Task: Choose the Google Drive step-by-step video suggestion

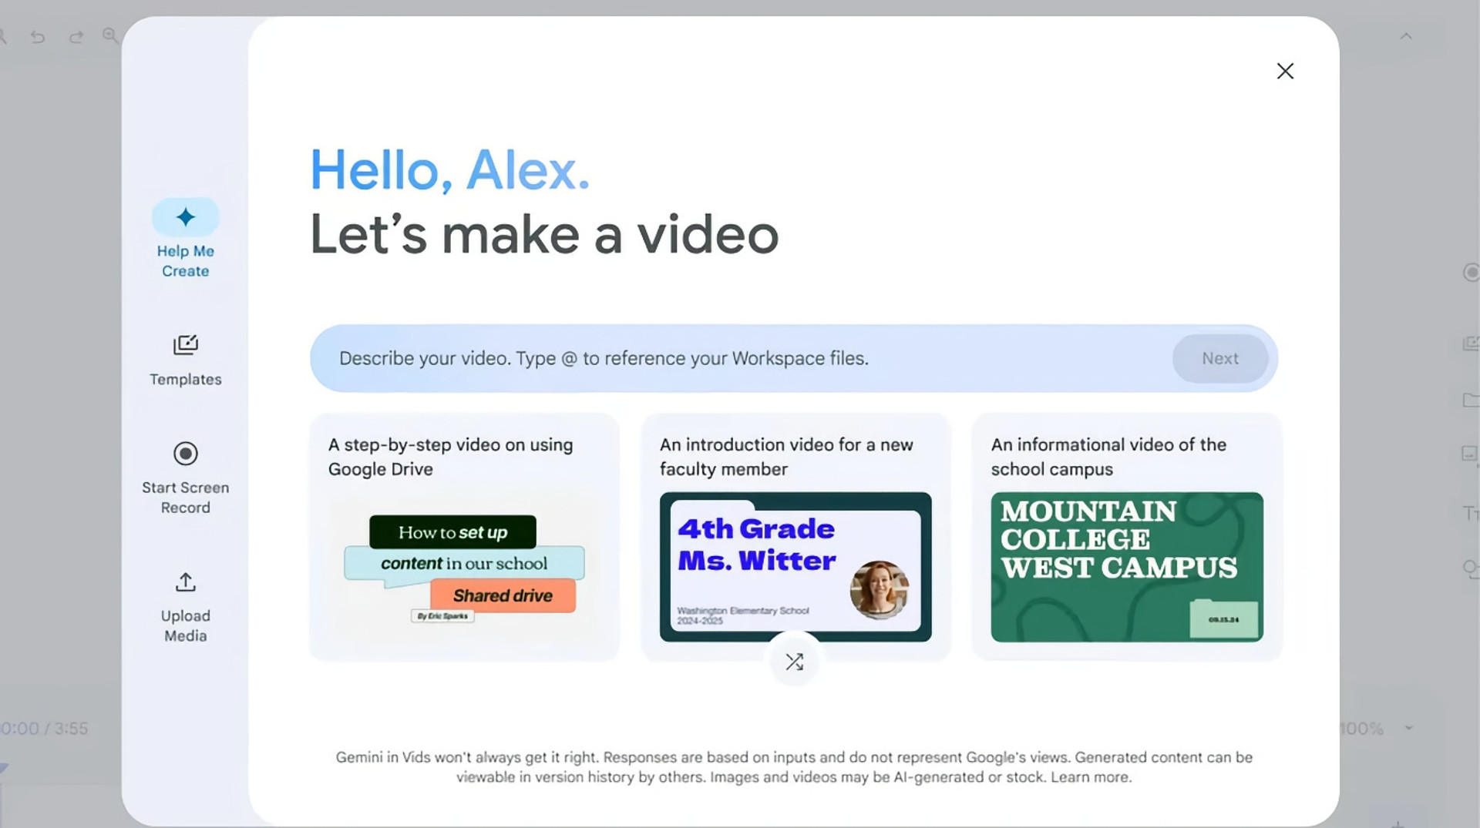Action: click(x=464, y=457)
